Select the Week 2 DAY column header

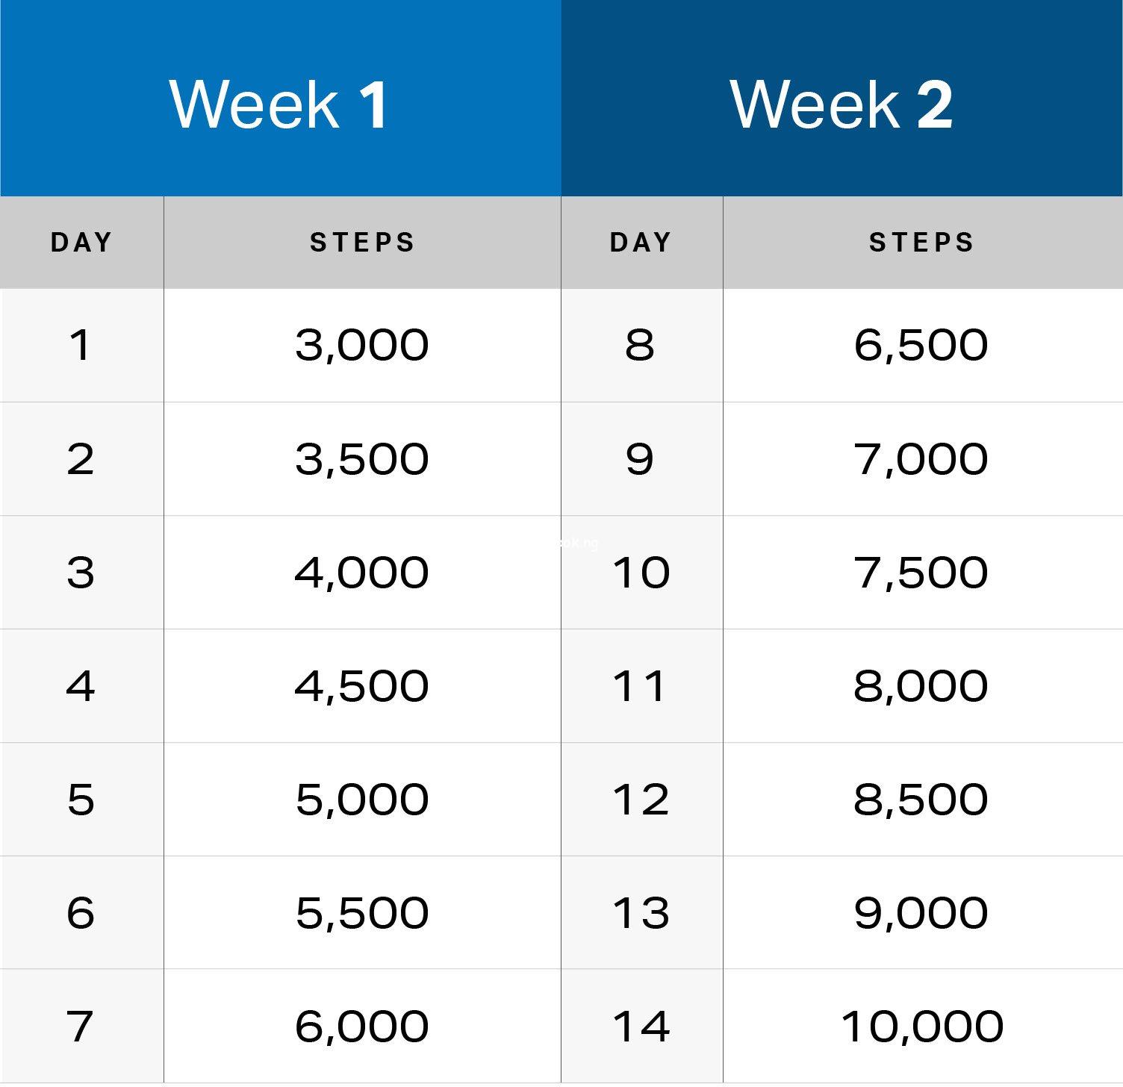pyautogui.click(x=641, y=243)
